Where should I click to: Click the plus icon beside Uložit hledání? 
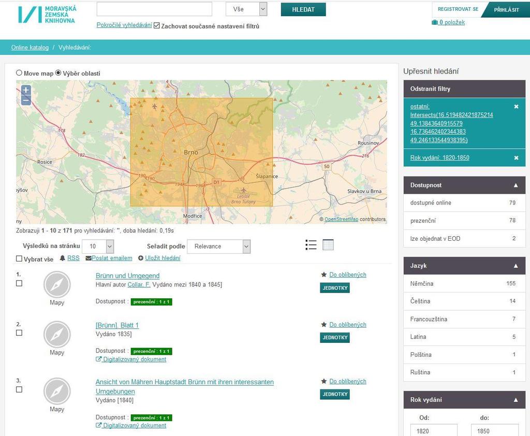click(x=141, y=258)
